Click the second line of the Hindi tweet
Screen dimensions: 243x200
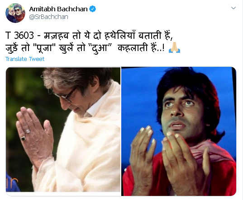[93, 47]
